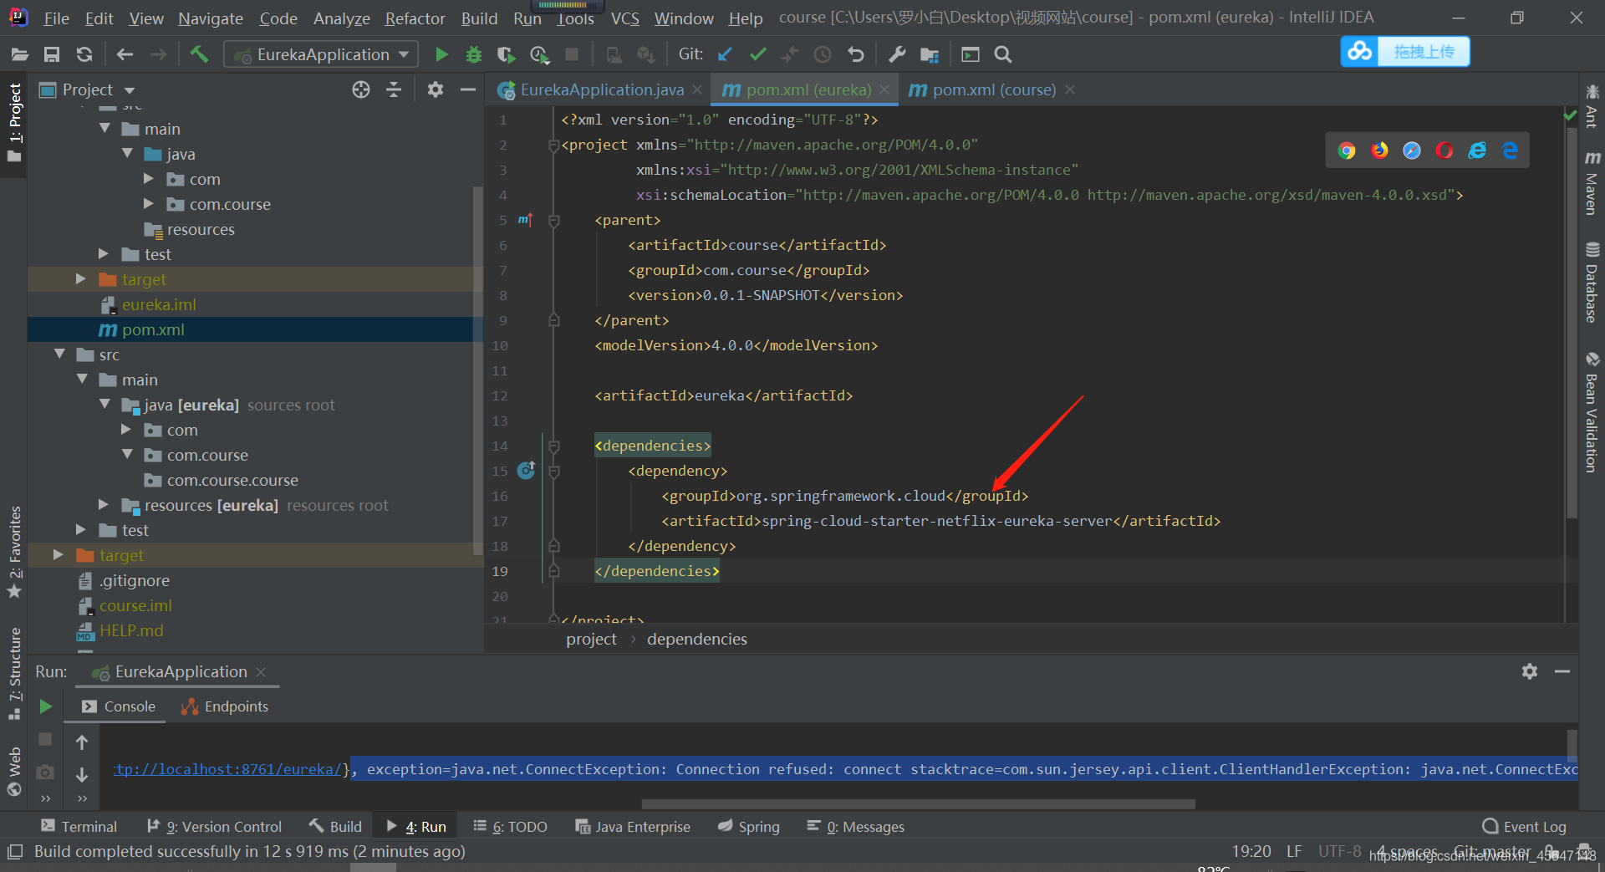Switch to Endpoints tab in Run panel
Image resolution: width=1605 pixels, height=872 pixels.
[x=225, y=706]
